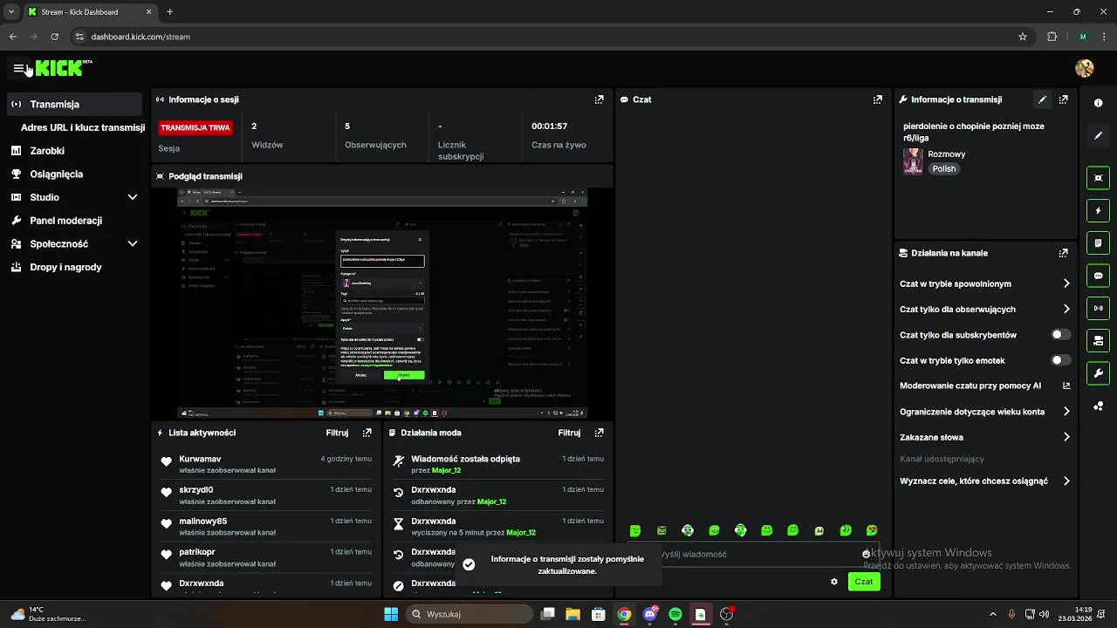Filter the Działania moda with Filtruj
Image resolution: width=1117 pixels, height=628 pixels.
click(x=569, y=433)
